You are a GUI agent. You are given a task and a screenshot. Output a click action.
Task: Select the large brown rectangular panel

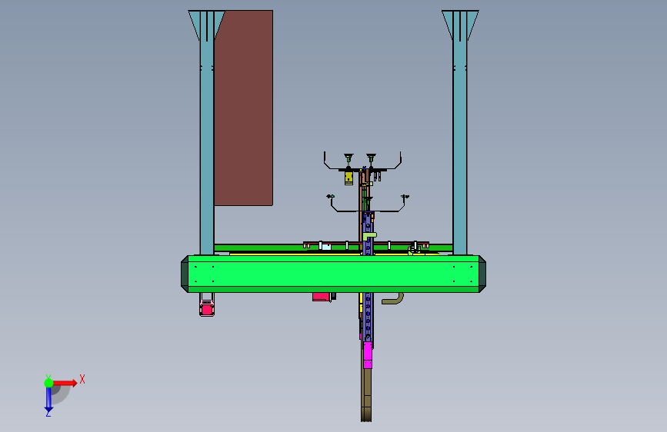tap(243, 108)
